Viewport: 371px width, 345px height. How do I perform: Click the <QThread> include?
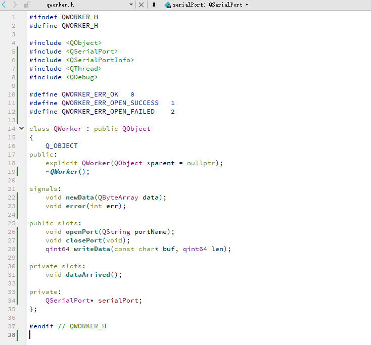[x=84, y=69]
